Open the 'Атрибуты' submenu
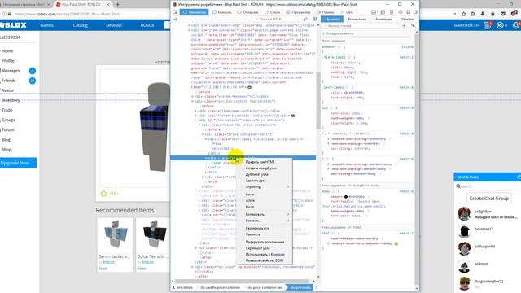 click(x=264, y=186)
